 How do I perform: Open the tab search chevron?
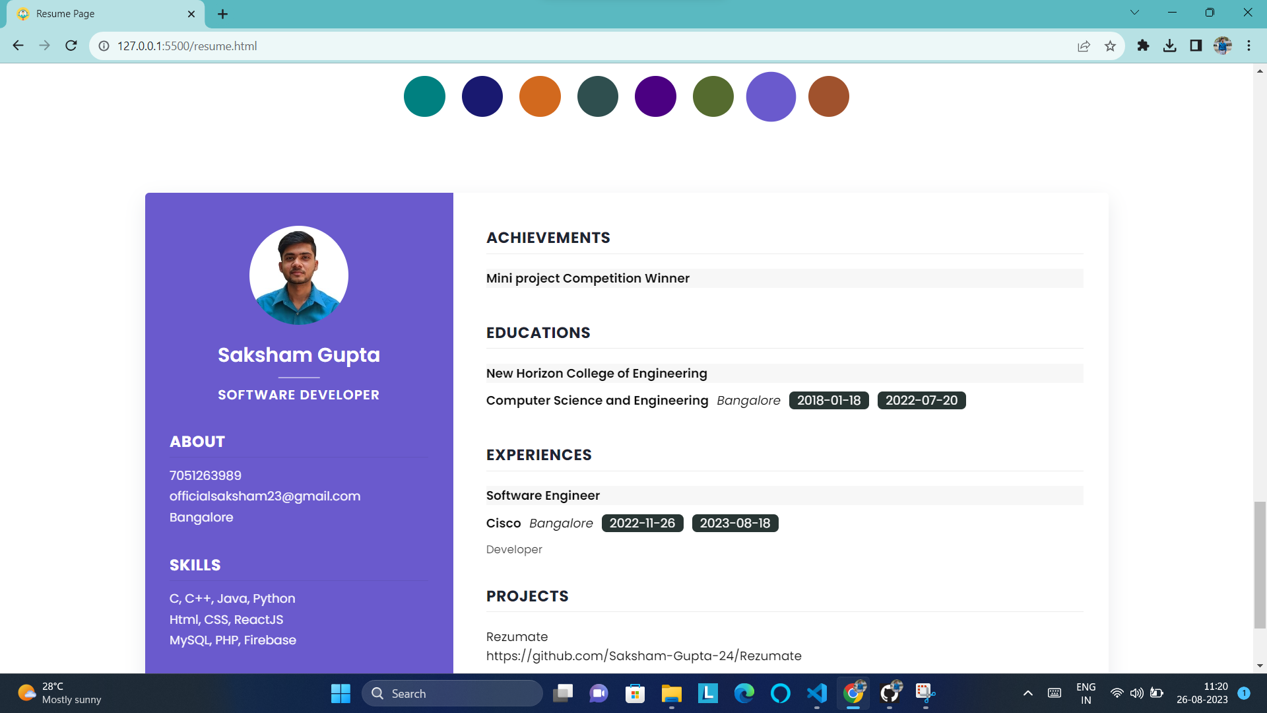point(1134,12)
